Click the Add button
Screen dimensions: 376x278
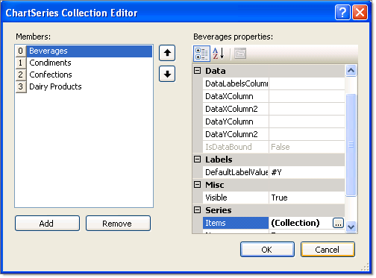point(47,224)
